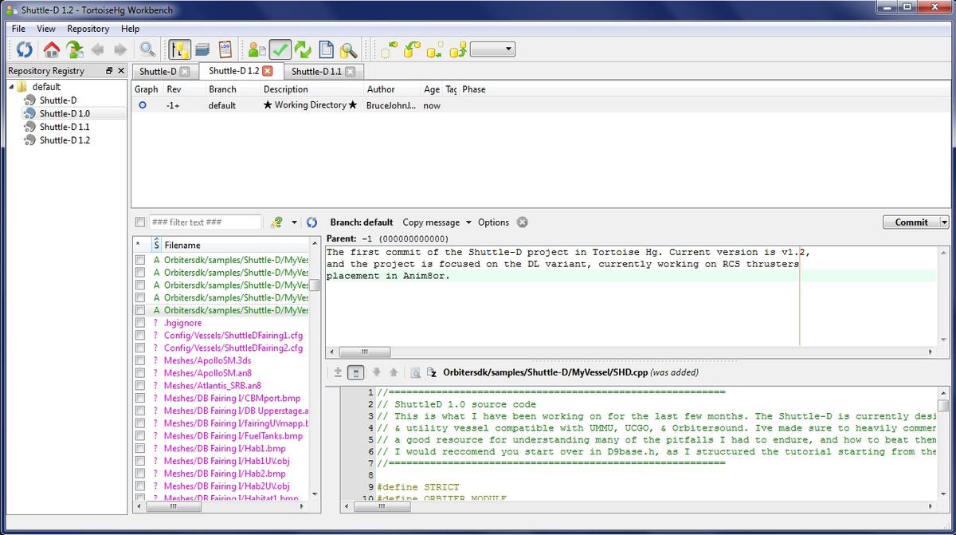
Task: Click the Branch: default label button
Action: pos(362,222)
